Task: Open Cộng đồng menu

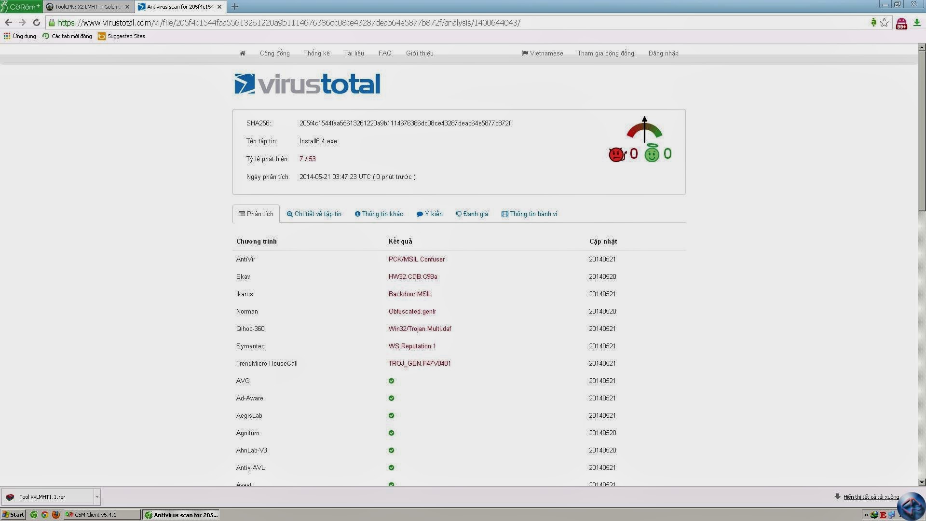Action: [x=275, y=54]
